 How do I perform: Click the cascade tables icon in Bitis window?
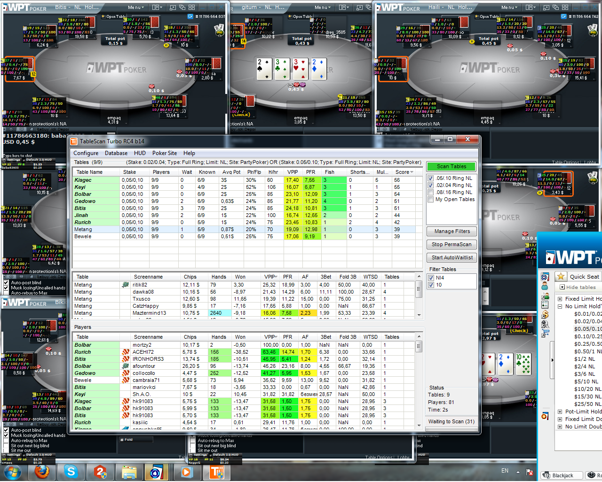[x=182, y=8]
